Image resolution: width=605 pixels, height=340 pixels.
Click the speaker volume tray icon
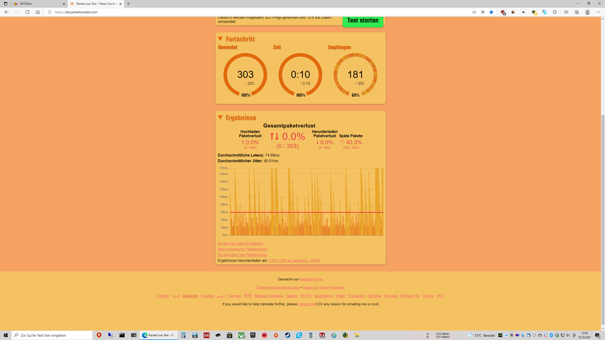[x=568, y=335]
